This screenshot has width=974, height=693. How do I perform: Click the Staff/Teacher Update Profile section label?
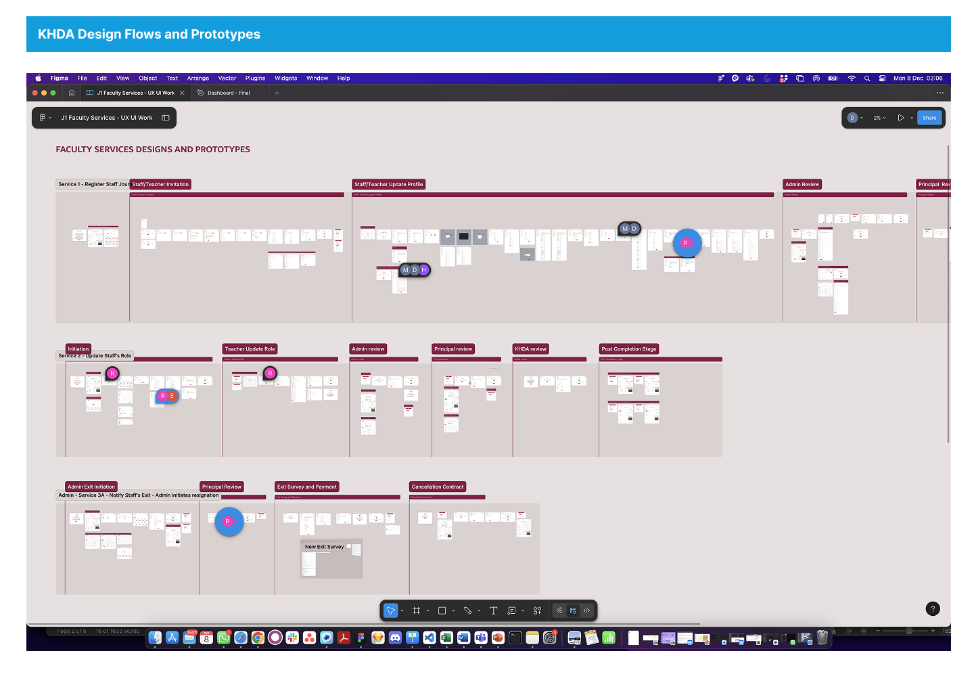pyautogui.click(x=388, y=184)
